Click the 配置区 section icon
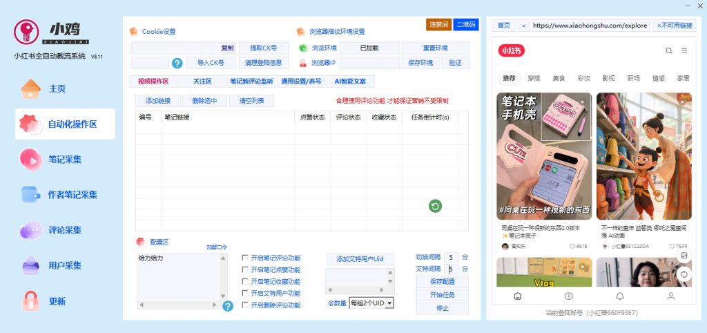 pos(141,242)
